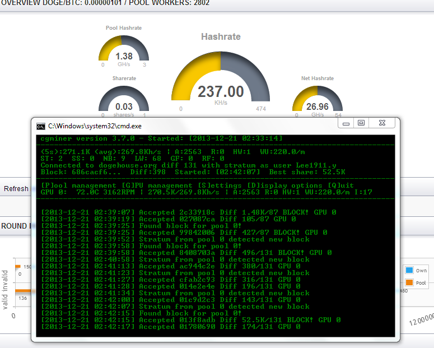This screenshot has width=434, height=348.
Task: Minimize the cmd.exe window
Action: pos(346,123)
